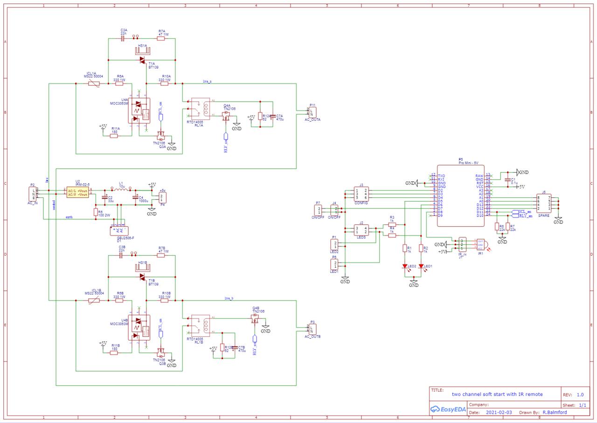597x423 pixels.
Task: Select the Q4B TN2106 transistor
Action: (255, 318)
